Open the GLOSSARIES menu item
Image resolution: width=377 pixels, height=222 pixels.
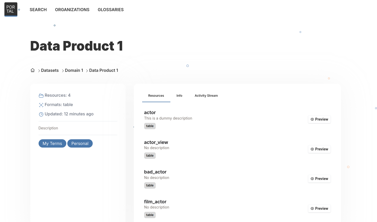point(111,10)
